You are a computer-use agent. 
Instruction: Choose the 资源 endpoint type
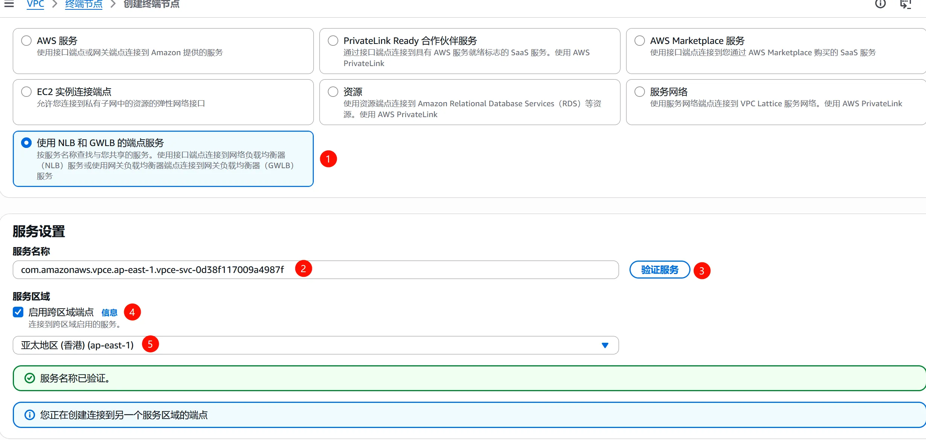coord(333,92)
